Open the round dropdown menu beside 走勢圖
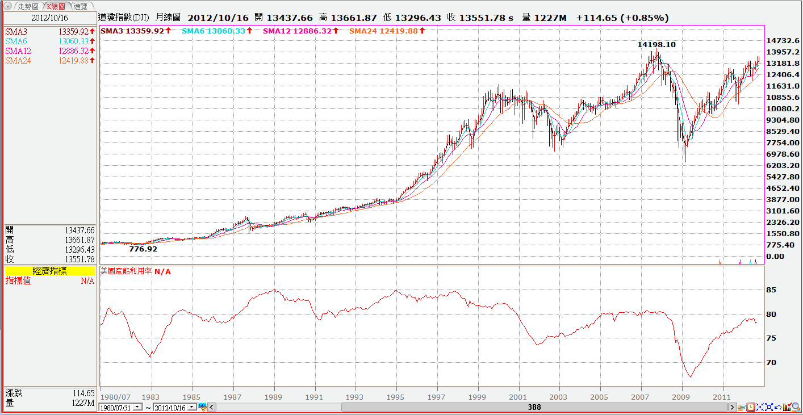Viewport: 803px width, 415px height. tap(7, 6)
